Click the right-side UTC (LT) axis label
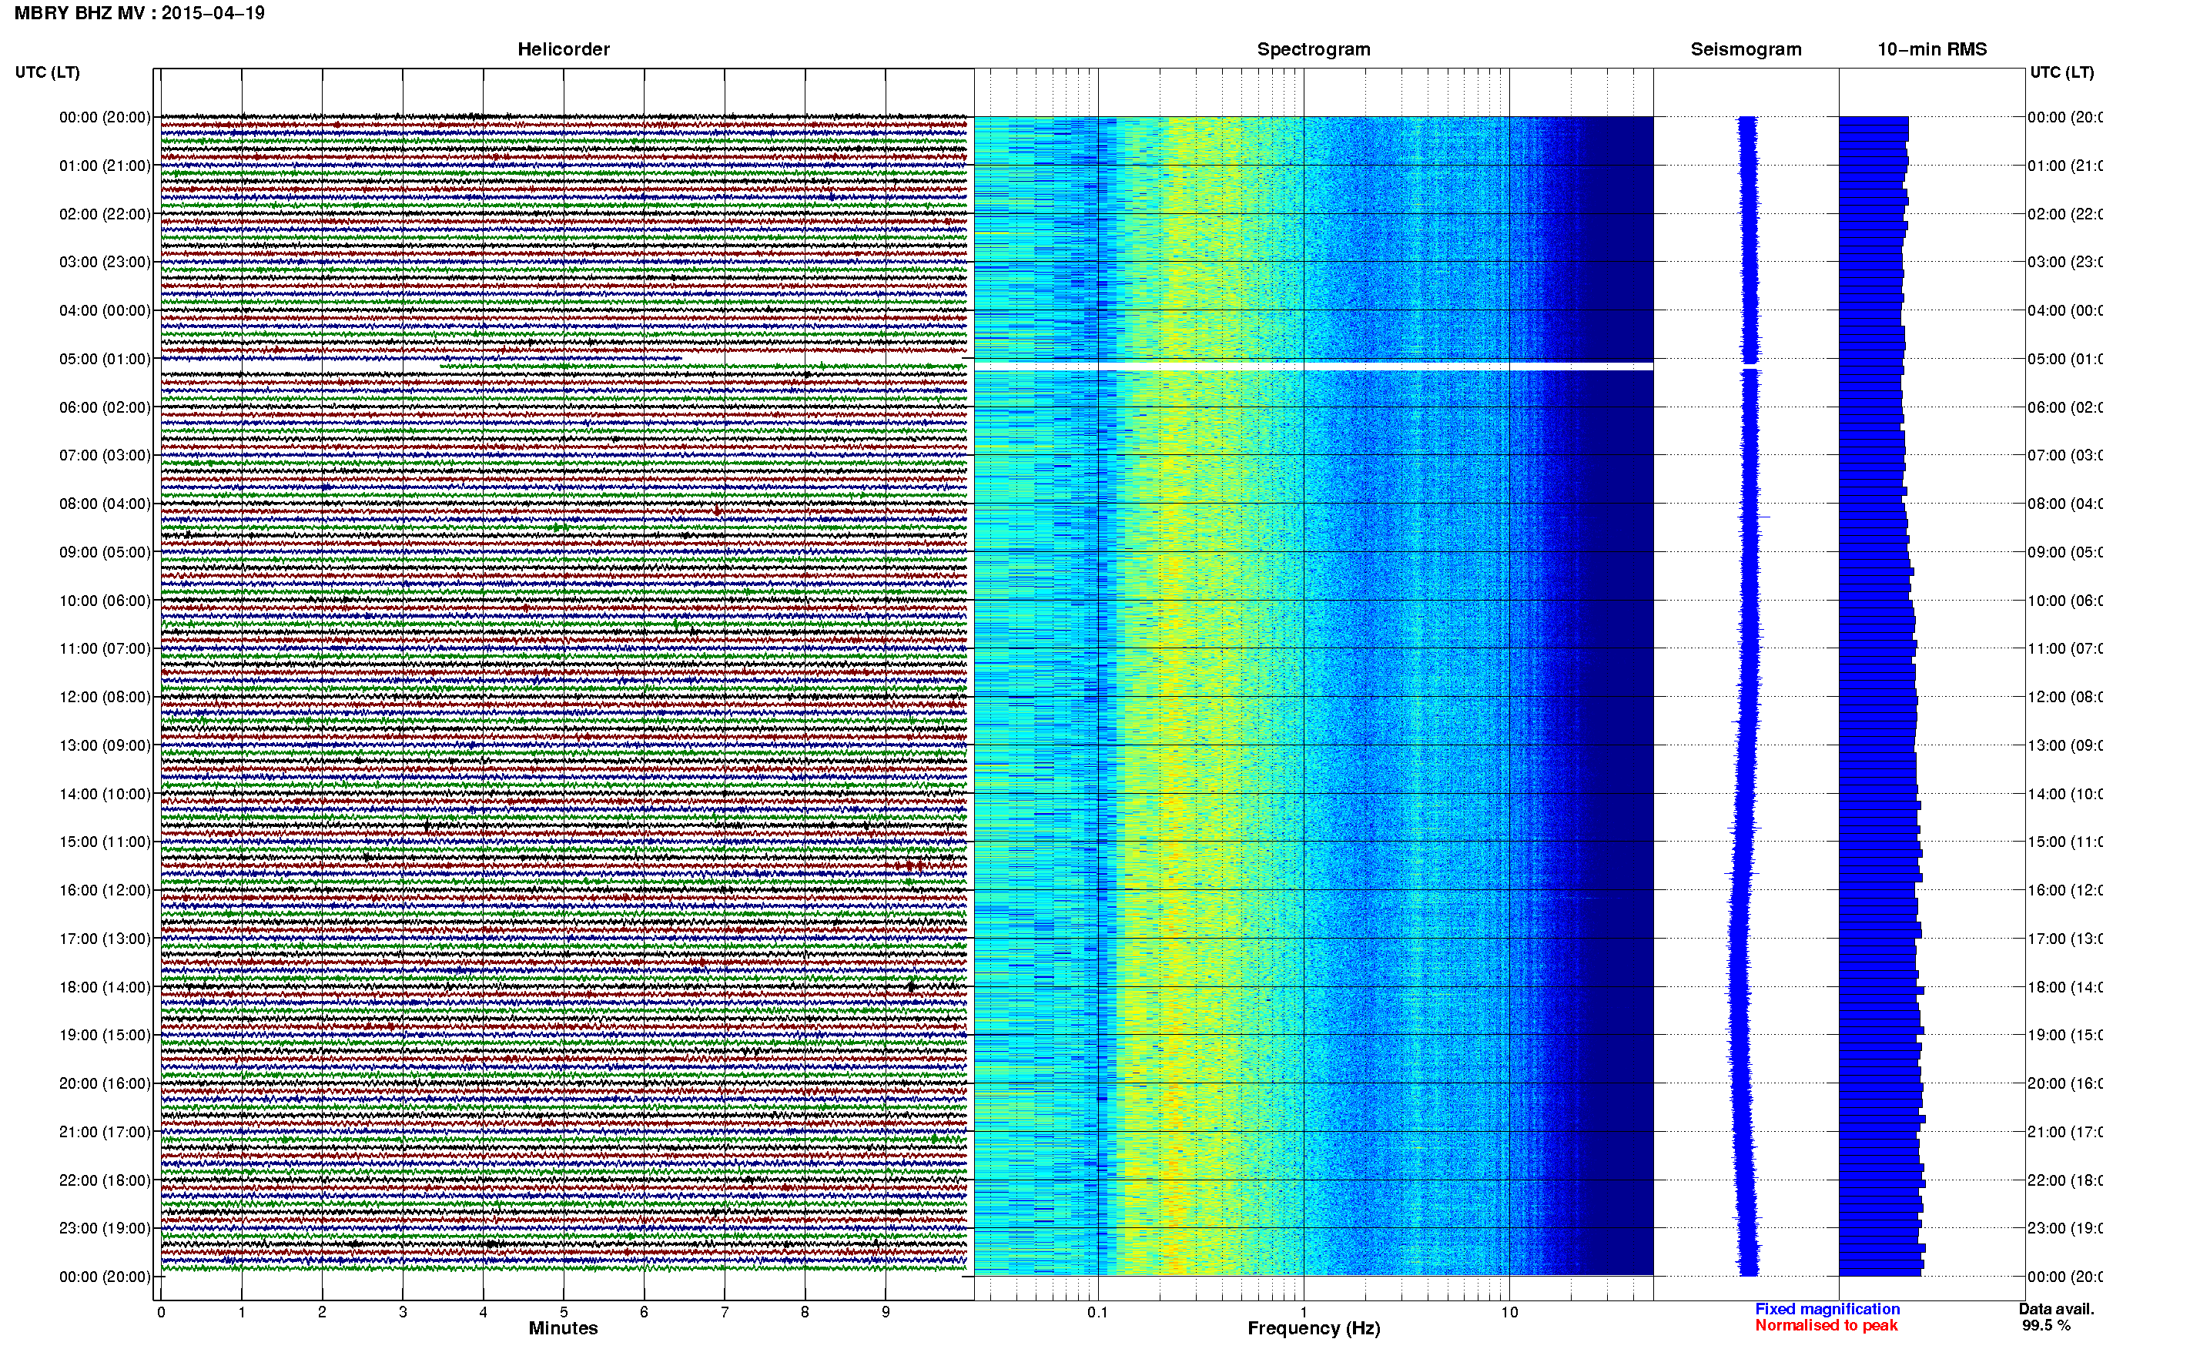The image size is (2190, 1369). [x=2061, y=72]
